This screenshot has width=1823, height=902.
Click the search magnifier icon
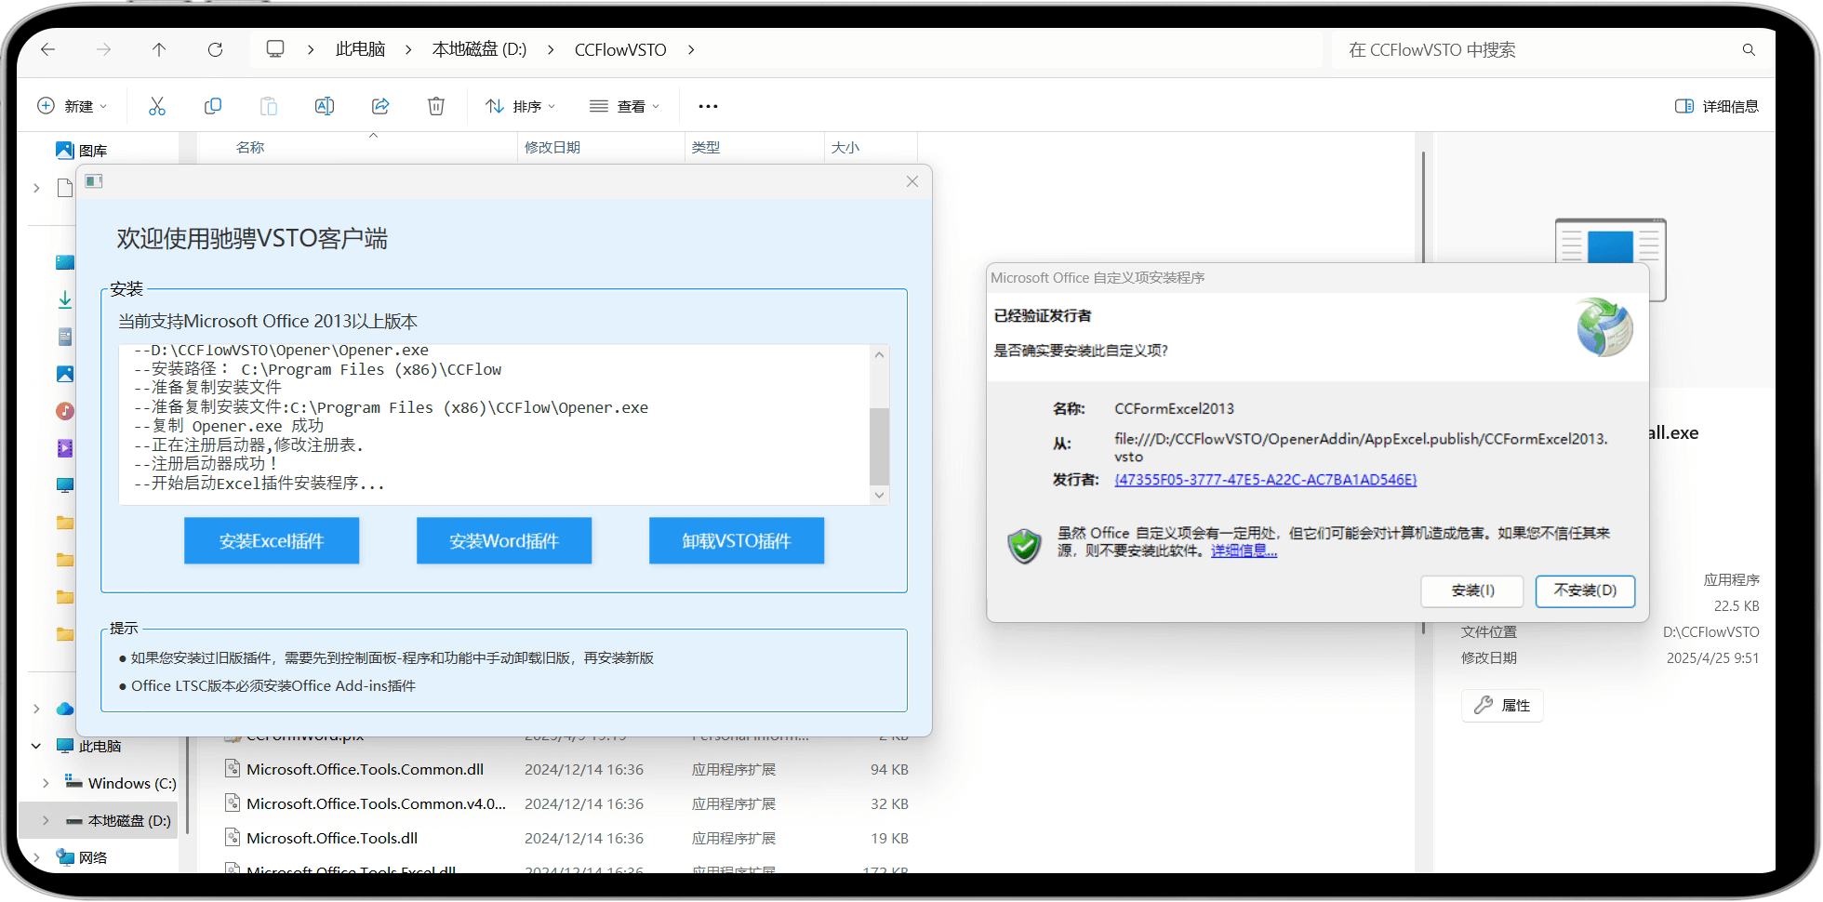click(x=1749, y=50)
